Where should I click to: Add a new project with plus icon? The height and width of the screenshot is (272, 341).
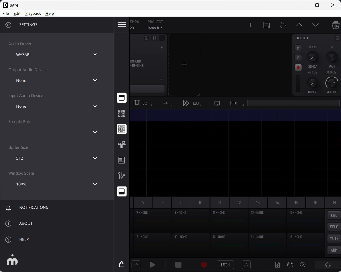(x=250, y=25)
